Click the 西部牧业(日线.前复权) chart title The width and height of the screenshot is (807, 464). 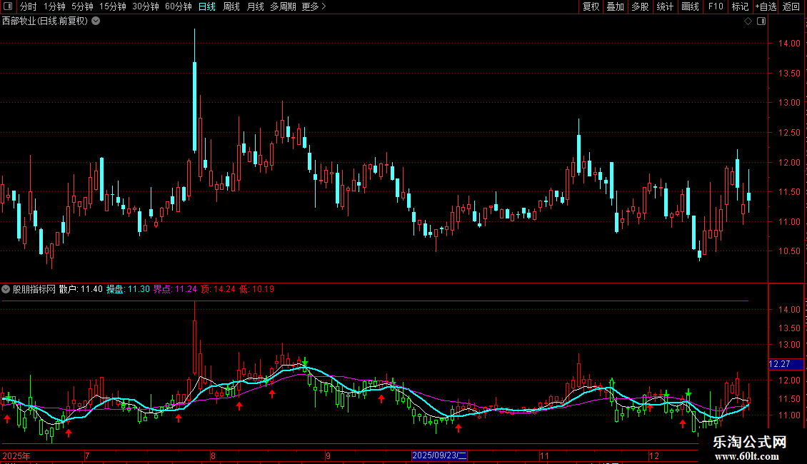[45, 21]
